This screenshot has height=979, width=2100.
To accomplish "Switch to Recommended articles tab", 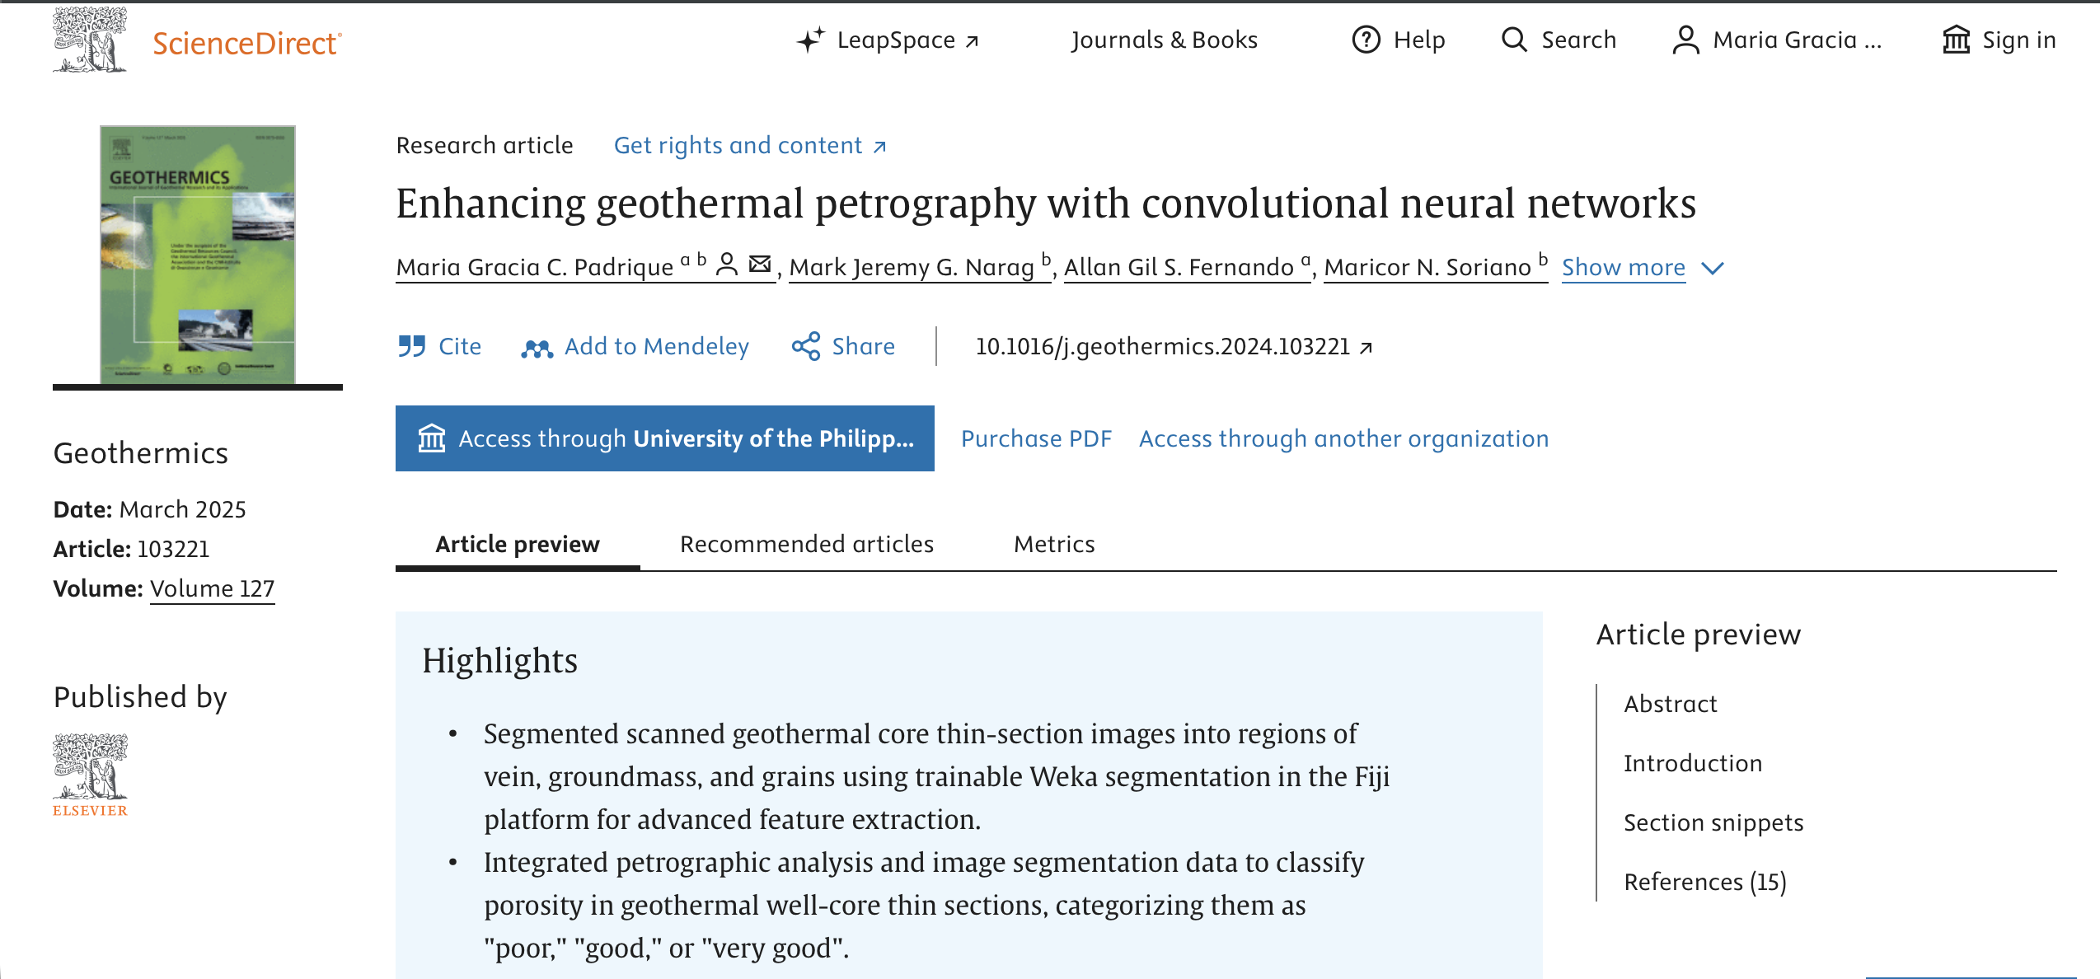I will (807, 544).
